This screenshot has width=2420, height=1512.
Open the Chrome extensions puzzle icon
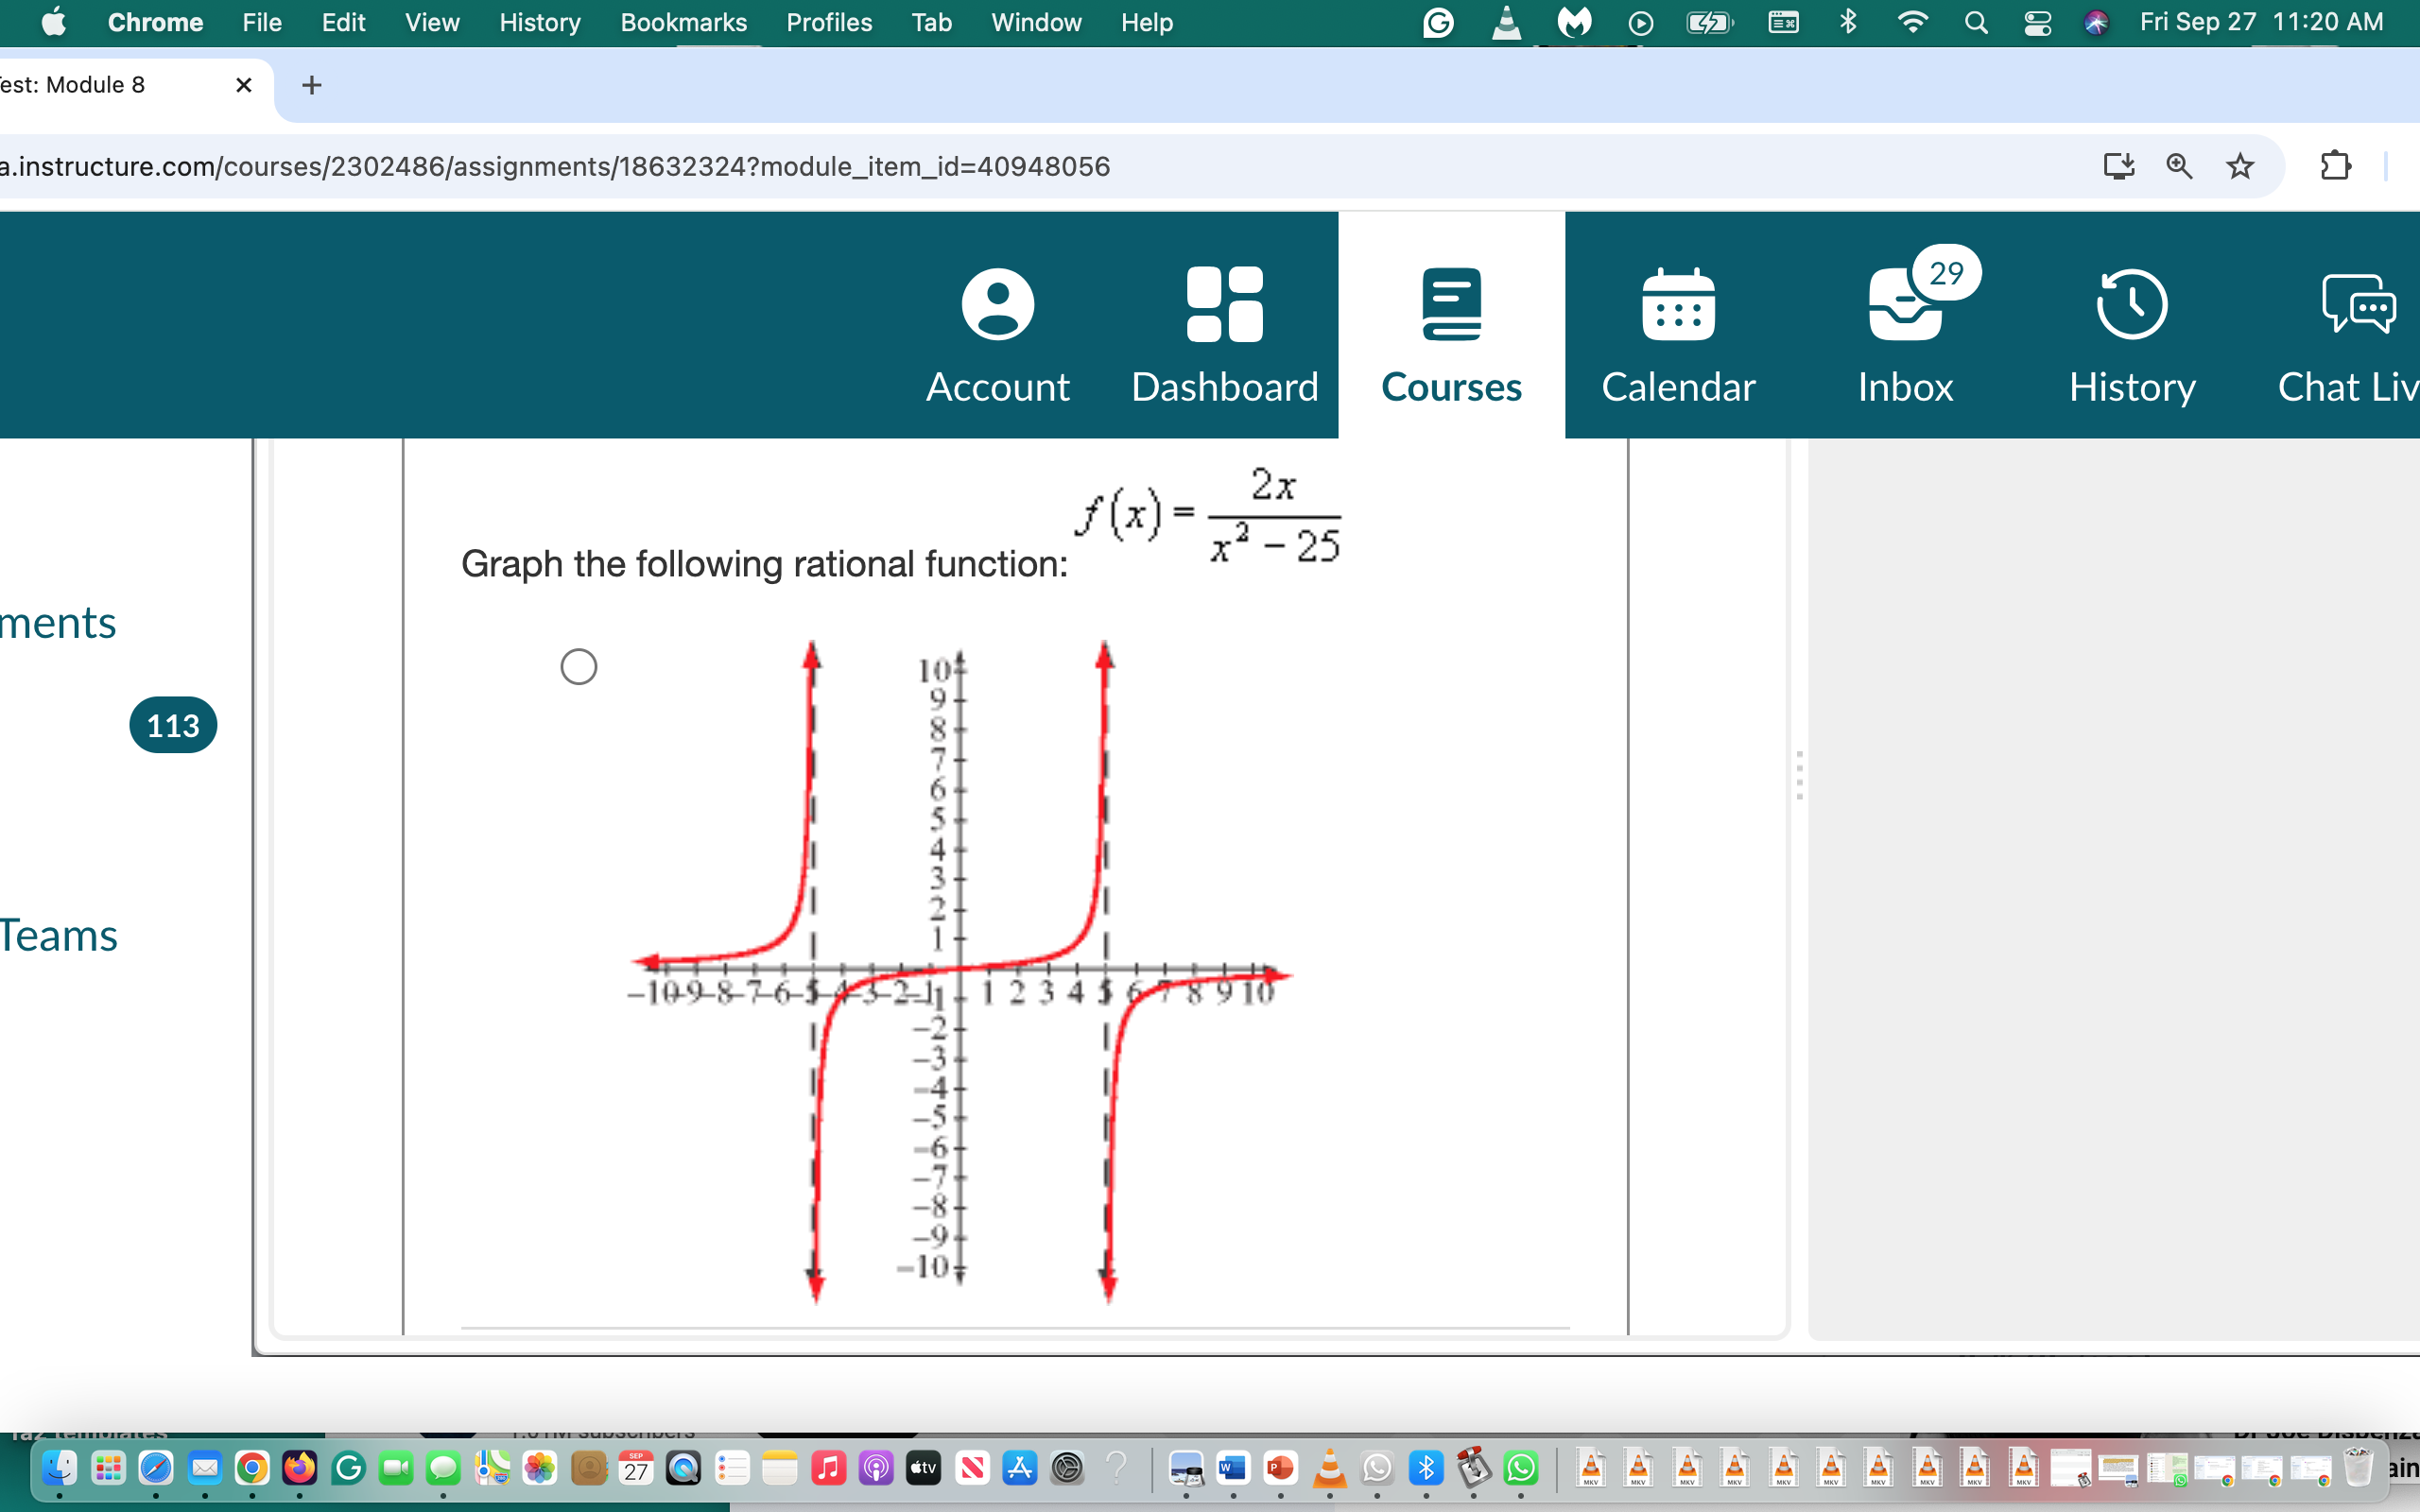click(2335, 166)
